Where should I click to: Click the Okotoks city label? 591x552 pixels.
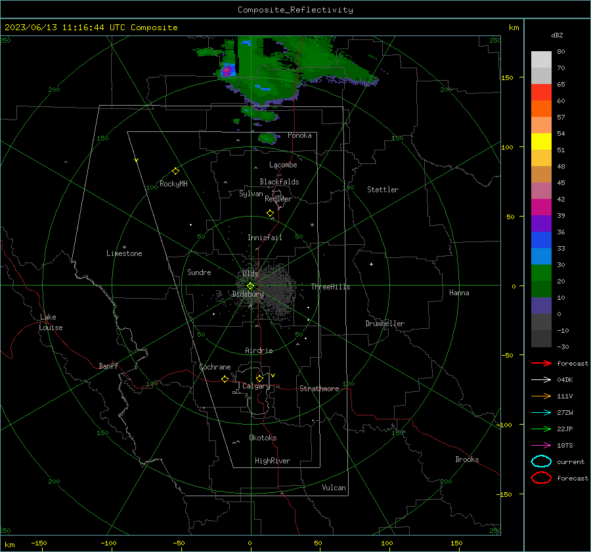[263, 438]
